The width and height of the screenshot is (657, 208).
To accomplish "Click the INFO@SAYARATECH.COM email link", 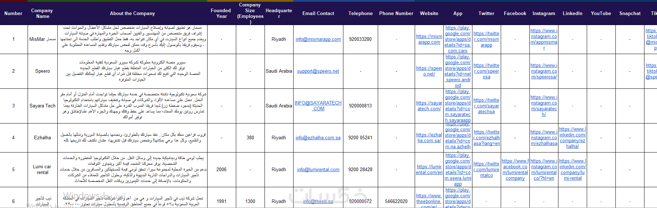I will 318,106.
